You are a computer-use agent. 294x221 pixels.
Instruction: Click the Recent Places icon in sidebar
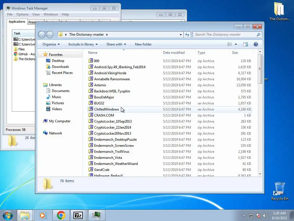tap(48, 73)
